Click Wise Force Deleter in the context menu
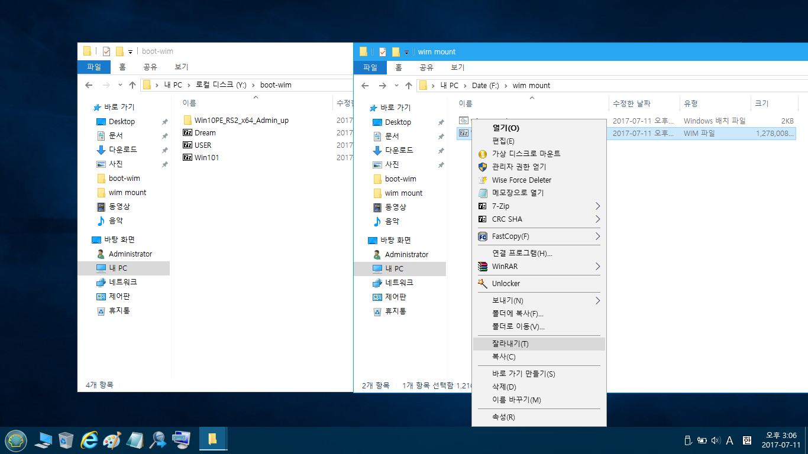808x454 pixels. pyautogui.click(x=539, y=180)
